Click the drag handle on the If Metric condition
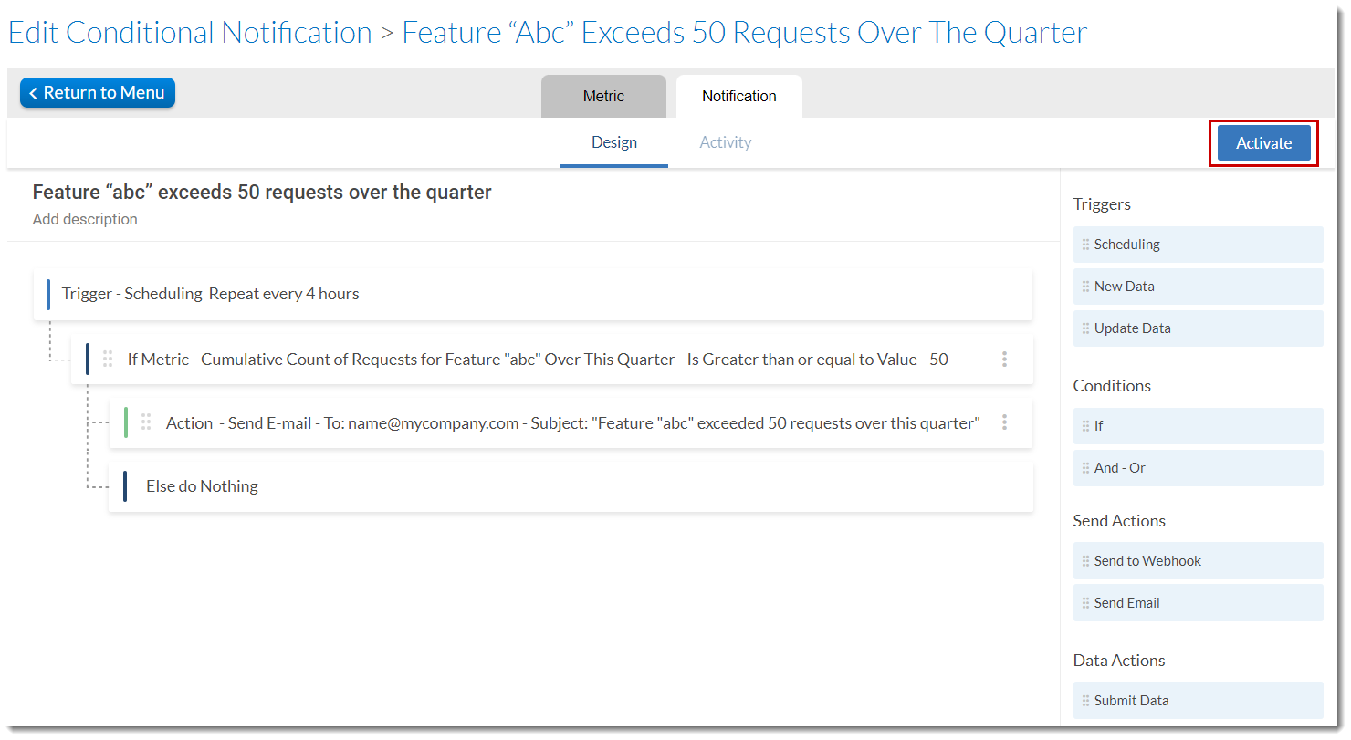This screenshot has height=740, width=1351. coord(108,360)
